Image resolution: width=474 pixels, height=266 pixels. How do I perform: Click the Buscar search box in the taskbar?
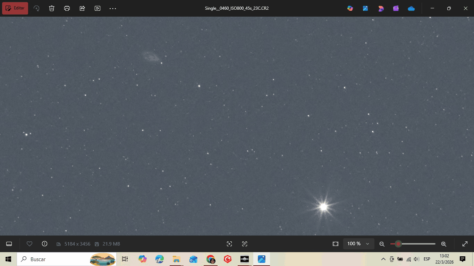pos(67,259)
